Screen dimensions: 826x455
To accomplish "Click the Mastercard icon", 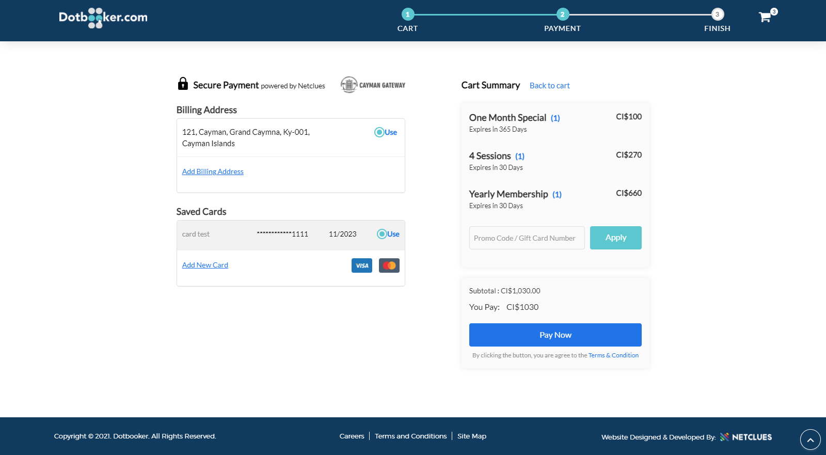I will pos(389,265).
